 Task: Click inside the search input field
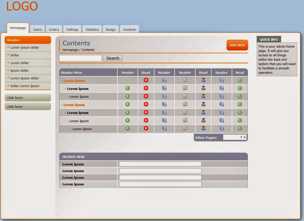80,58
